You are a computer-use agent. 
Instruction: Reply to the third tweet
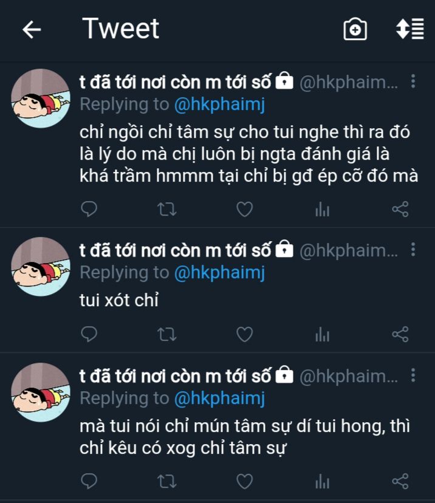point(89,481)
